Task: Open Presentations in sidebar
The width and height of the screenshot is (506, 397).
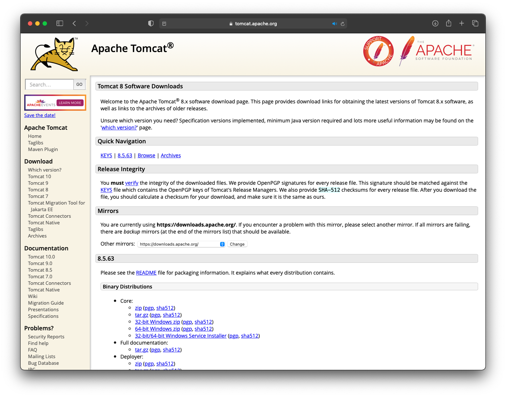Action: pyautogui.click(x=43, y=309)
